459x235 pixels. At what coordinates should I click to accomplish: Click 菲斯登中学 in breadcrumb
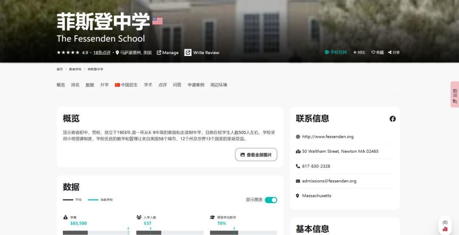pos(96,69)
